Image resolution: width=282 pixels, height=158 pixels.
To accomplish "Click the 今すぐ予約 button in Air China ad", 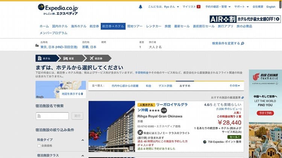I will [x=265, y=113].
